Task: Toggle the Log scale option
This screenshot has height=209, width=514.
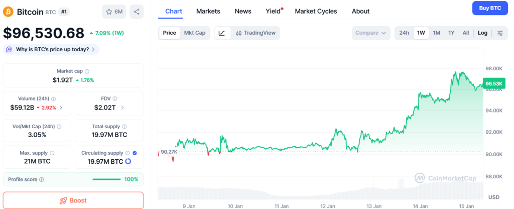Action: click(x=482, y=33)
